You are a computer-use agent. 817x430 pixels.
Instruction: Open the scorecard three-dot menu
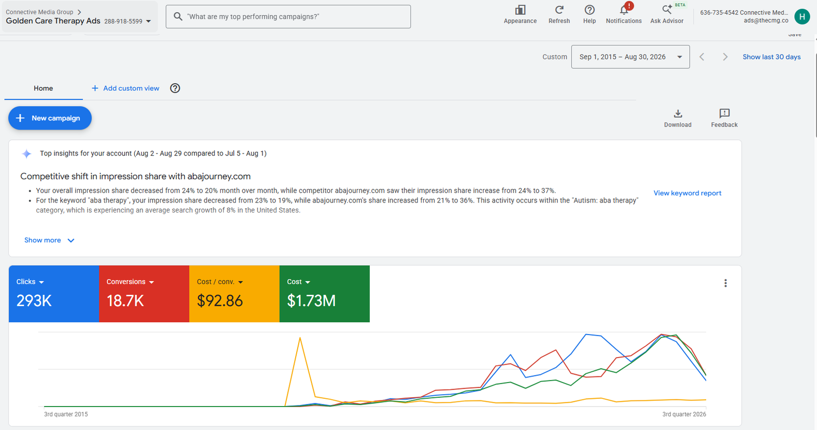(x=725, y=283)
